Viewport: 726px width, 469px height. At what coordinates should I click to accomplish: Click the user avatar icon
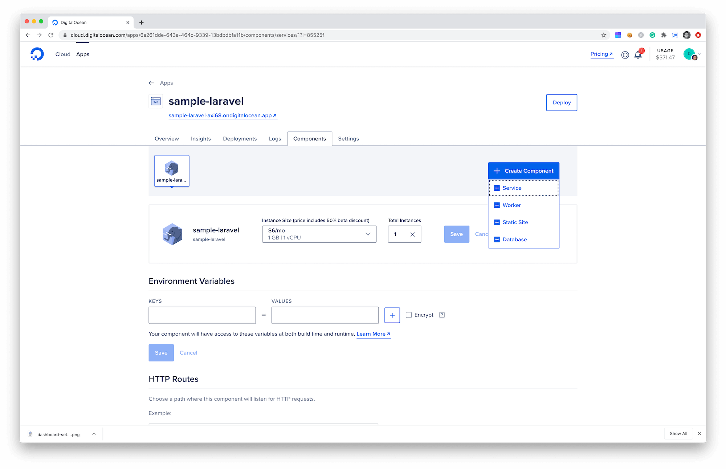(689, 54)
